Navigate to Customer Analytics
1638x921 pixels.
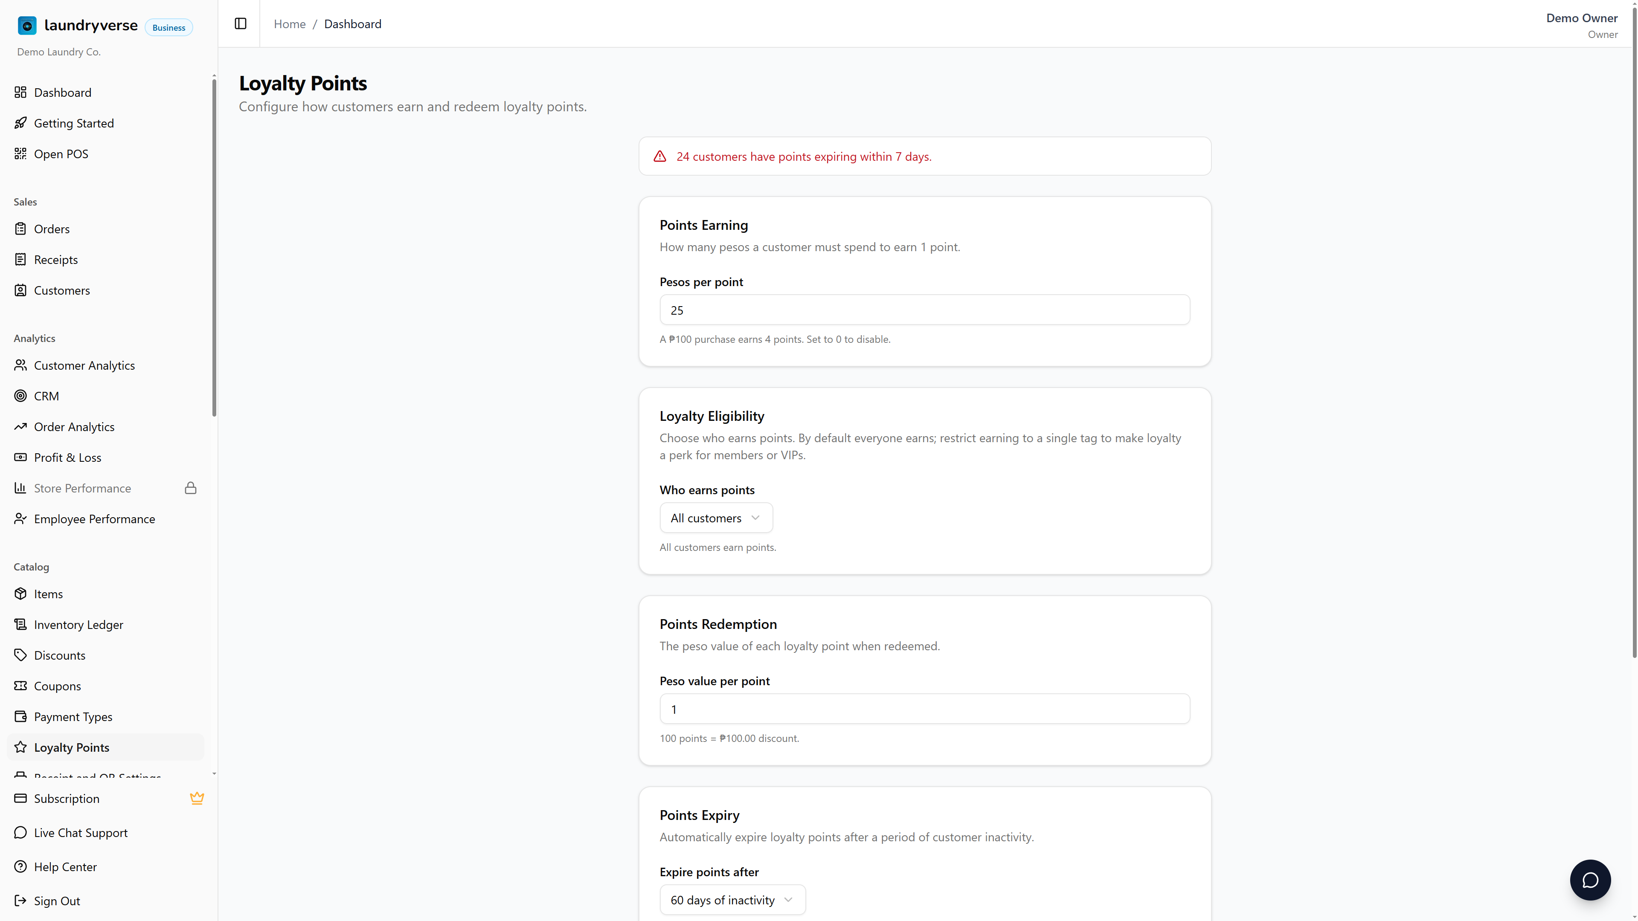click(x=105, y=365)
